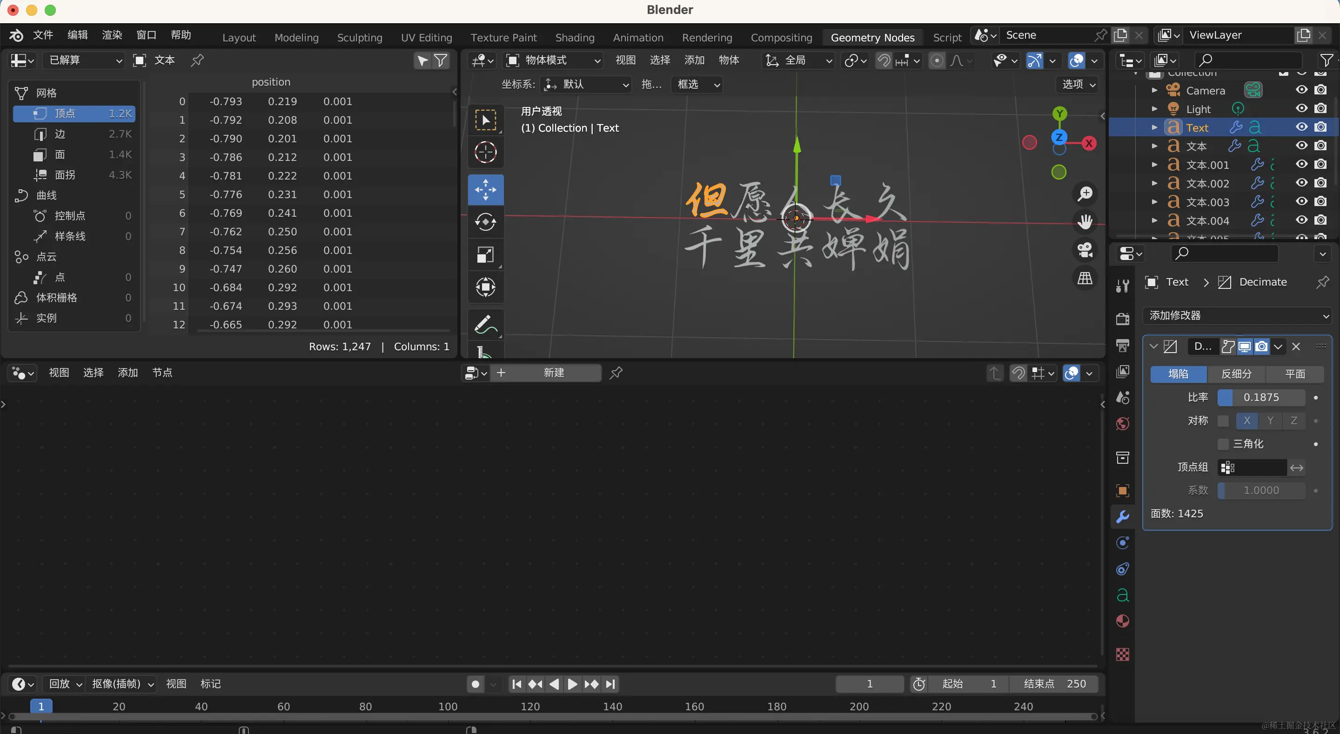Select the Rotate tool
Image resolution: width=1340 pixels, height=734 pixels.
click(x=485, y=222)
